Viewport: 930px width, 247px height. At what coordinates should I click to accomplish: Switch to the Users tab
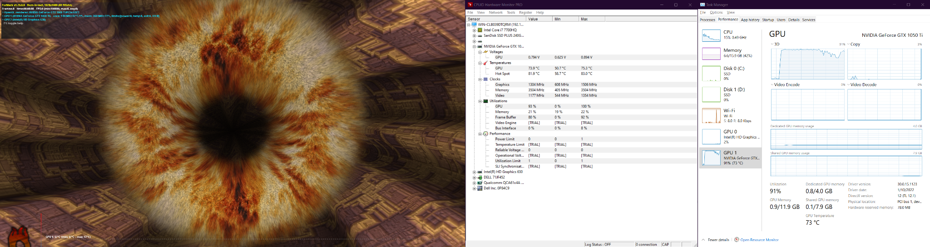point(781,20)
